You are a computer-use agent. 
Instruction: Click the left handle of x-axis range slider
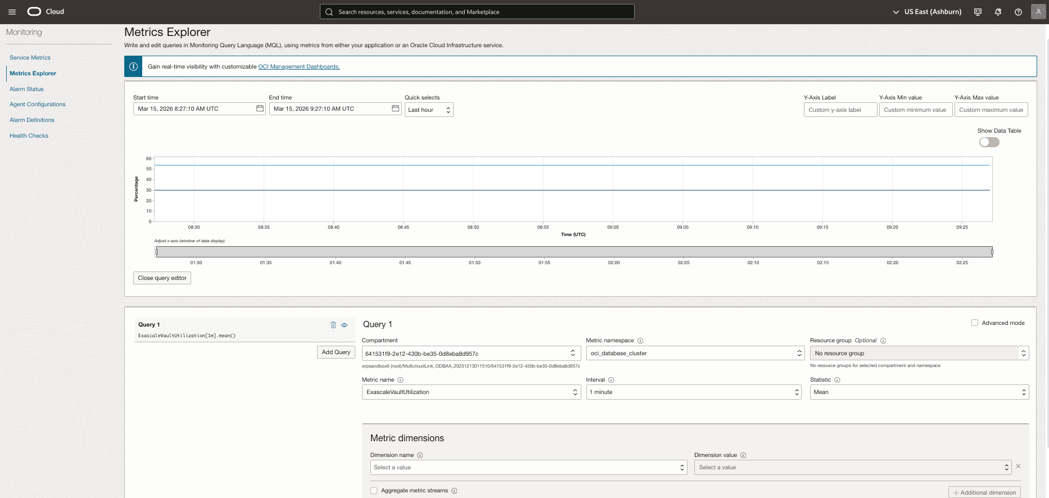coord(157,252)
